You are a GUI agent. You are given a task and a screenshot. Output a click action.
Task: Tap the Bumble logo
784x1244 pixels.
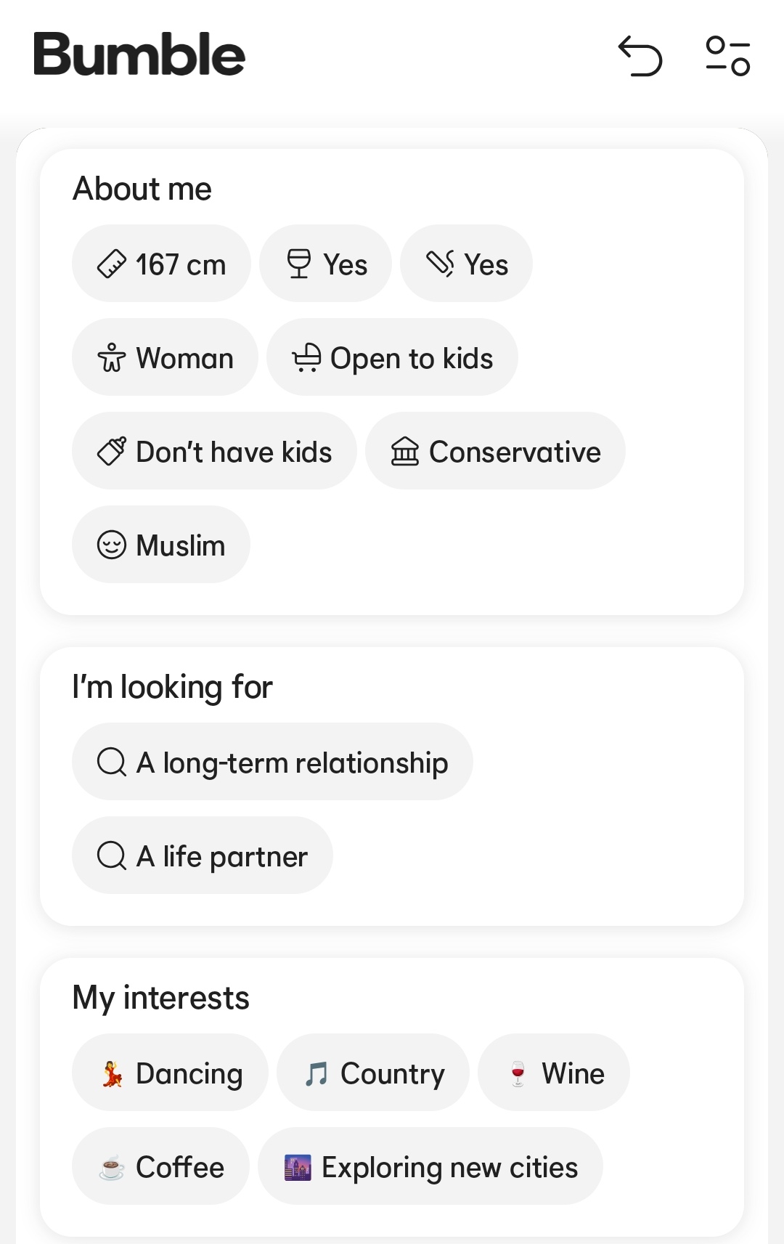coord(139,54)
